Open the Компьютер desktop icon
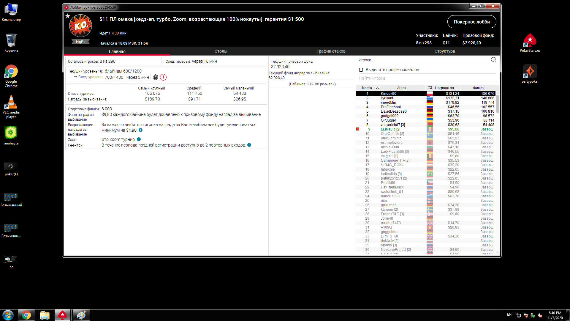Viewport: 570px width, 321px height. click(11, 12)
